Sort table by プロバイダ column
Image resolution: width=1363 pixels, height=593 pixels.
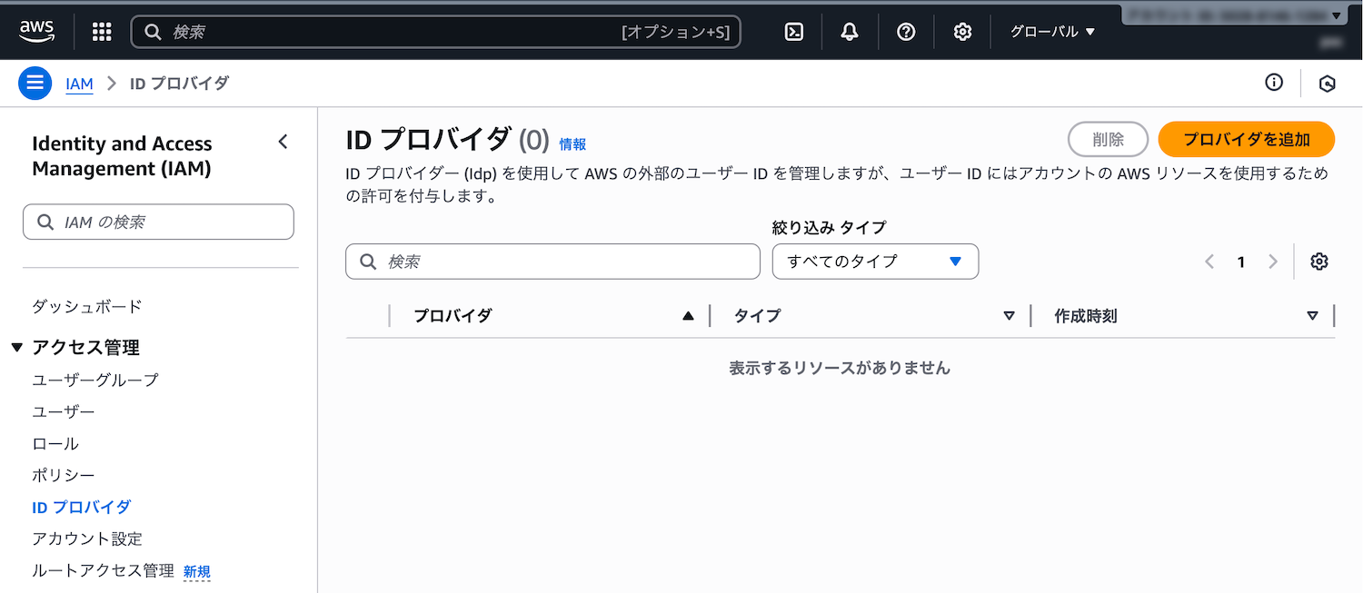pos(550,316)
